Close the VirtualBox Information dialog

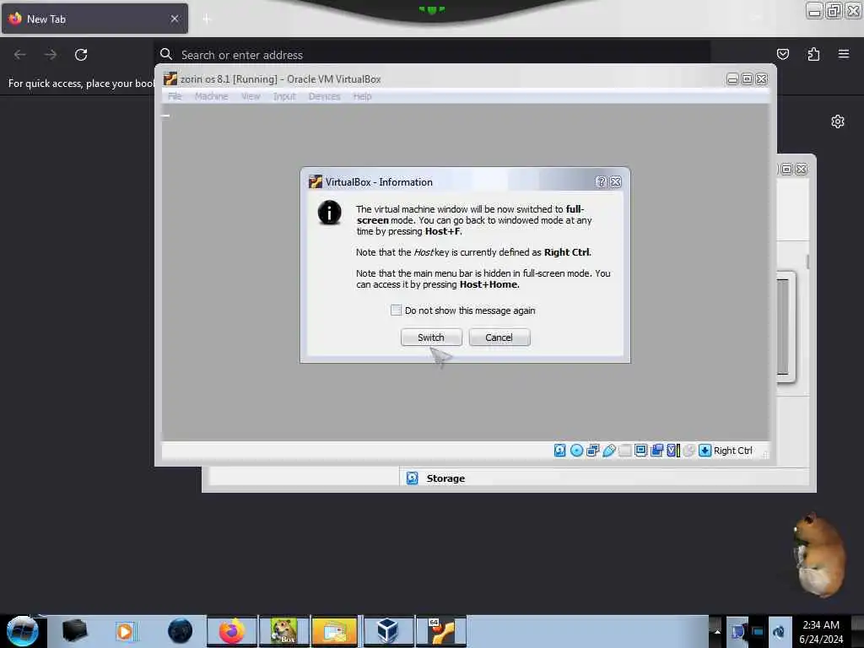pyautogui.click(x=615, y=182)
